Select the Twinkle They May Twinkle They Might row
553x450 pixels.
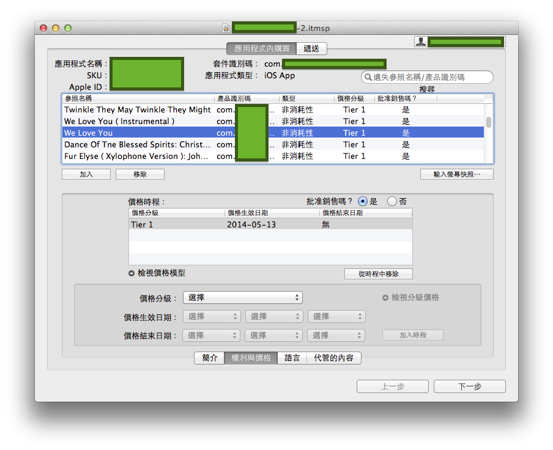pyautogui.click(x=138, y=110)
